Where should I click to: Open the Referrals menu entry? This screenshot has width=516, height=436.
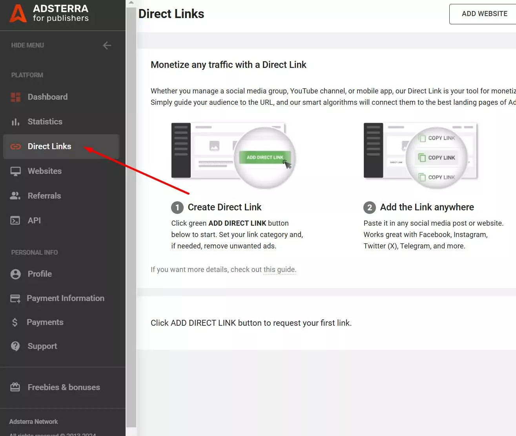tap(44, 195)
